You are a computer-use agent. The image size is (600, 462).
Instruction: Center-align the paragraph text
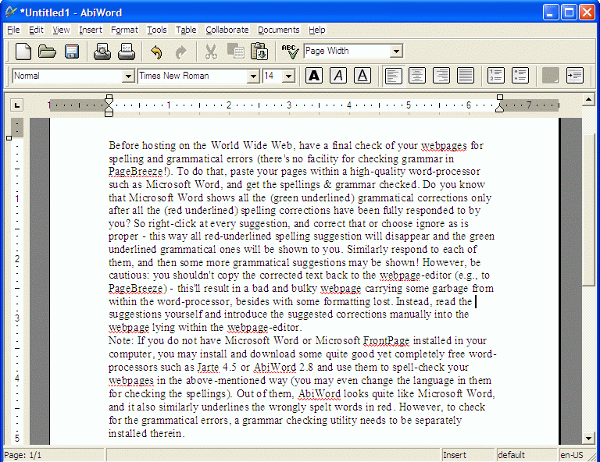[417, 76]
